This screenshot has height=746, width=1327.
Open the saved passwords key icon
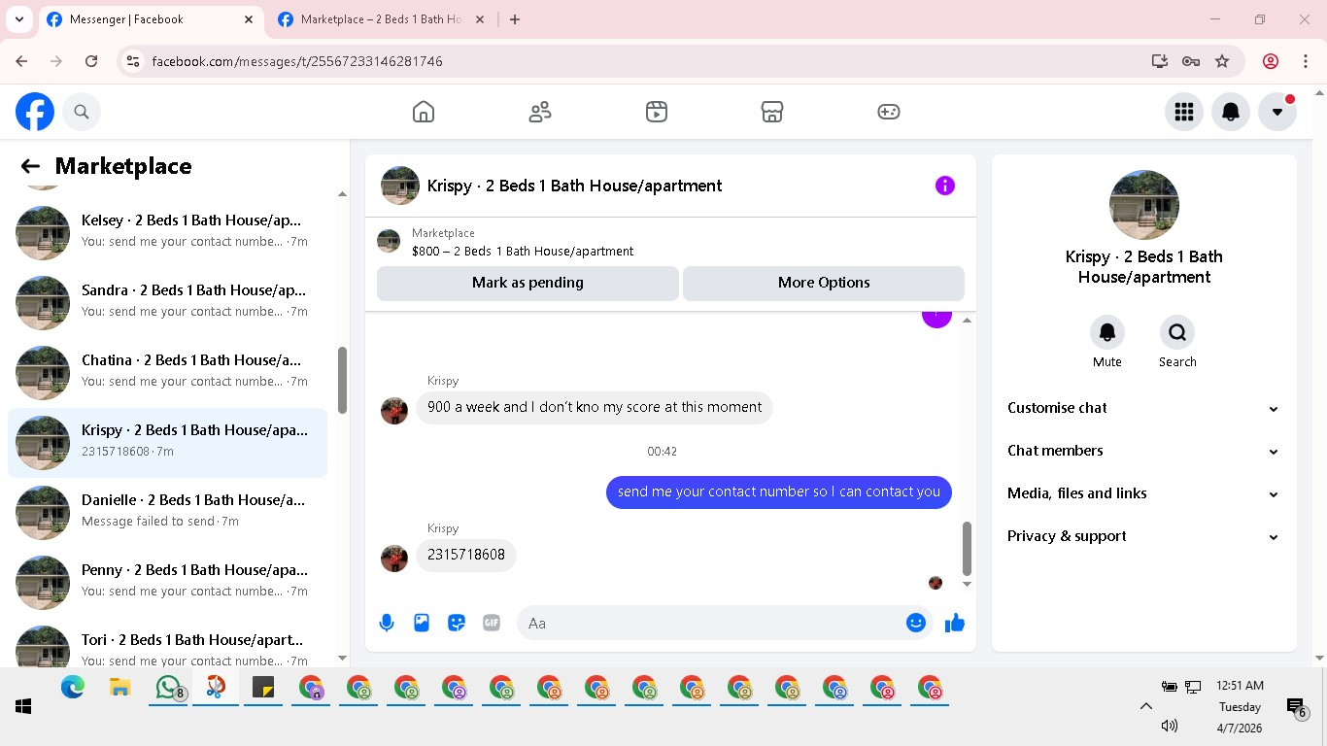click(x=1191, y=61)
